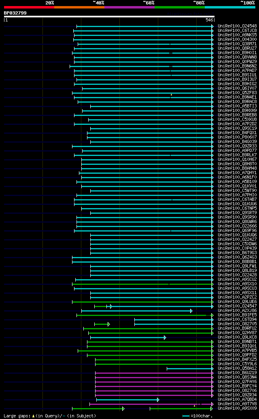
Task: Select the white BP032799 query bar
Action: (x=109, y=17)
